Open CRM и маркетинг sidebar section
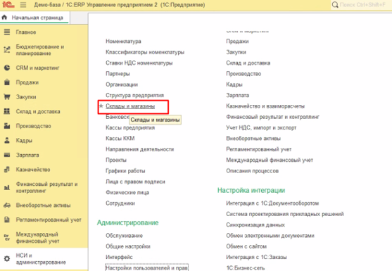The height and width of the screenshot is (271, 392). (37, 68)
